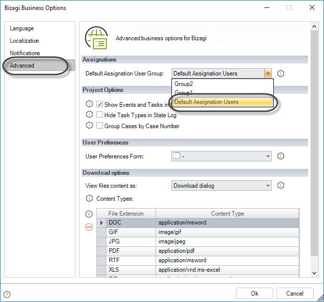Add a new content type with green plus
This screenshot has height=302, width=324.
(89, 214)
